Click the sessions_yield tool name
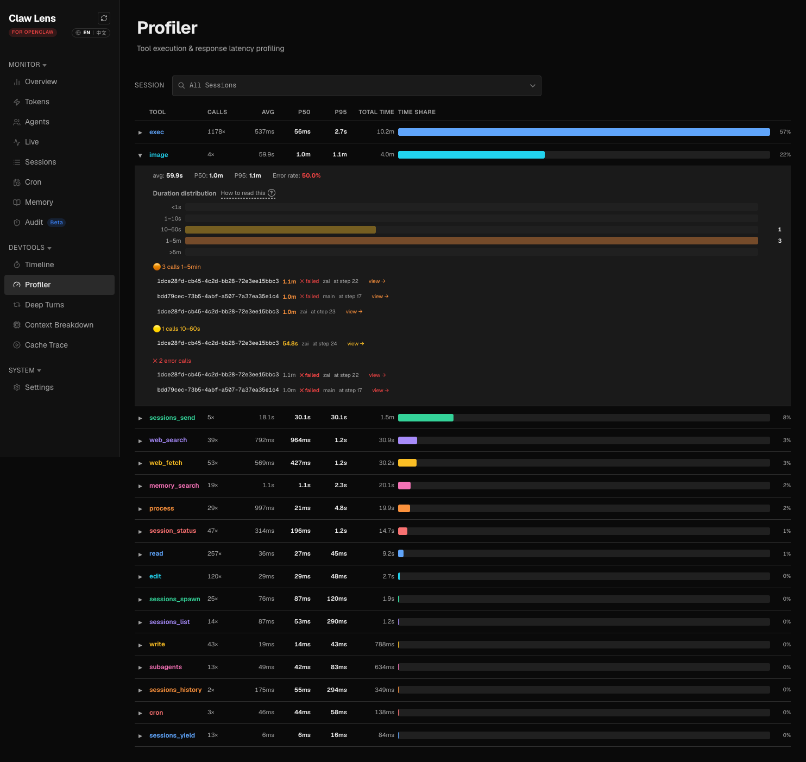This screenshot has height=762, width=806. [172, 735]
